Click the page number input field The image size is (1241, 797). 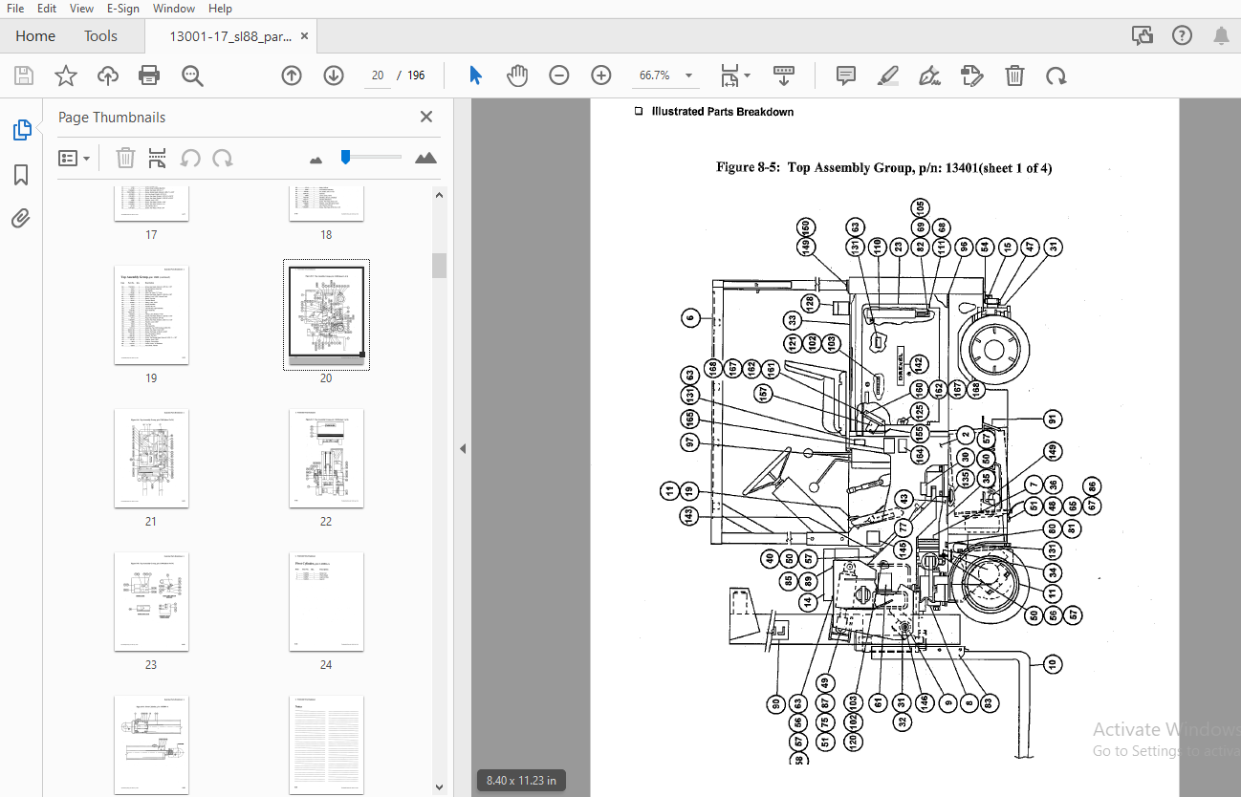tap(378, 75)
